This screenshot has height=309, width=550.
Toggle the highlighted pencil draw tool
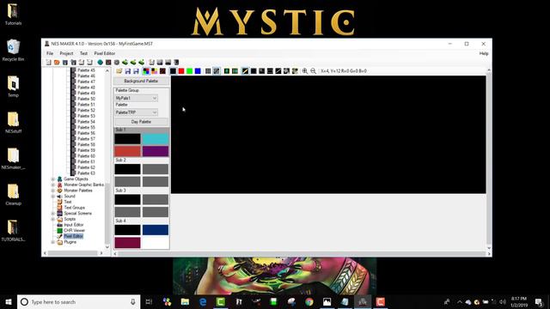pyautogui.click(x=245, y=71)
